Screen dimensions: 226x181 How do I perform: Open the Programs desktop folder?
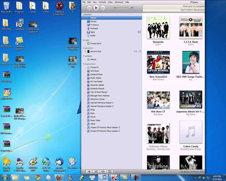20,7
